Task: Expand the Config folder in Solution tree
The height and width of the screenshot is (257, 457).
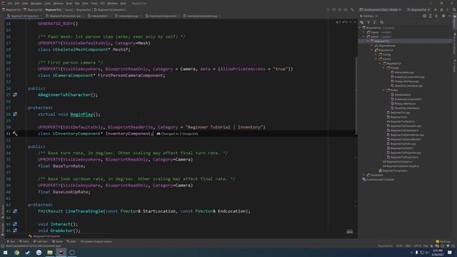Action: (376, 54)
